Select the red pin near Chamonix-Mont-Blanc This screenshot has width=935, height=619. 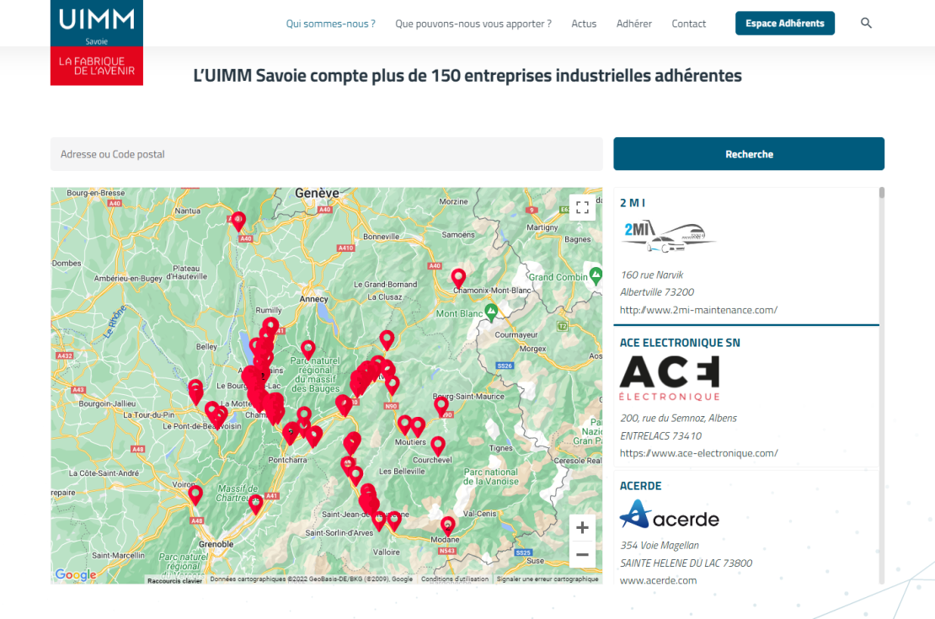pyautogui.click(x=458, y=278)
